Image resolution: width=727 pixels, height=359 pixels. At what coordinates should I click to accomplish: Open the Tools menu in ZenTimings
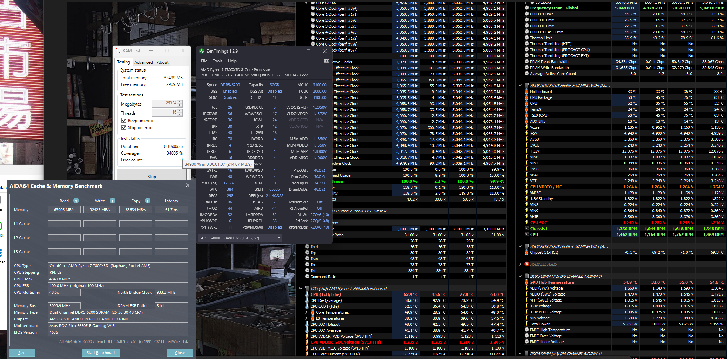(217, 61)
